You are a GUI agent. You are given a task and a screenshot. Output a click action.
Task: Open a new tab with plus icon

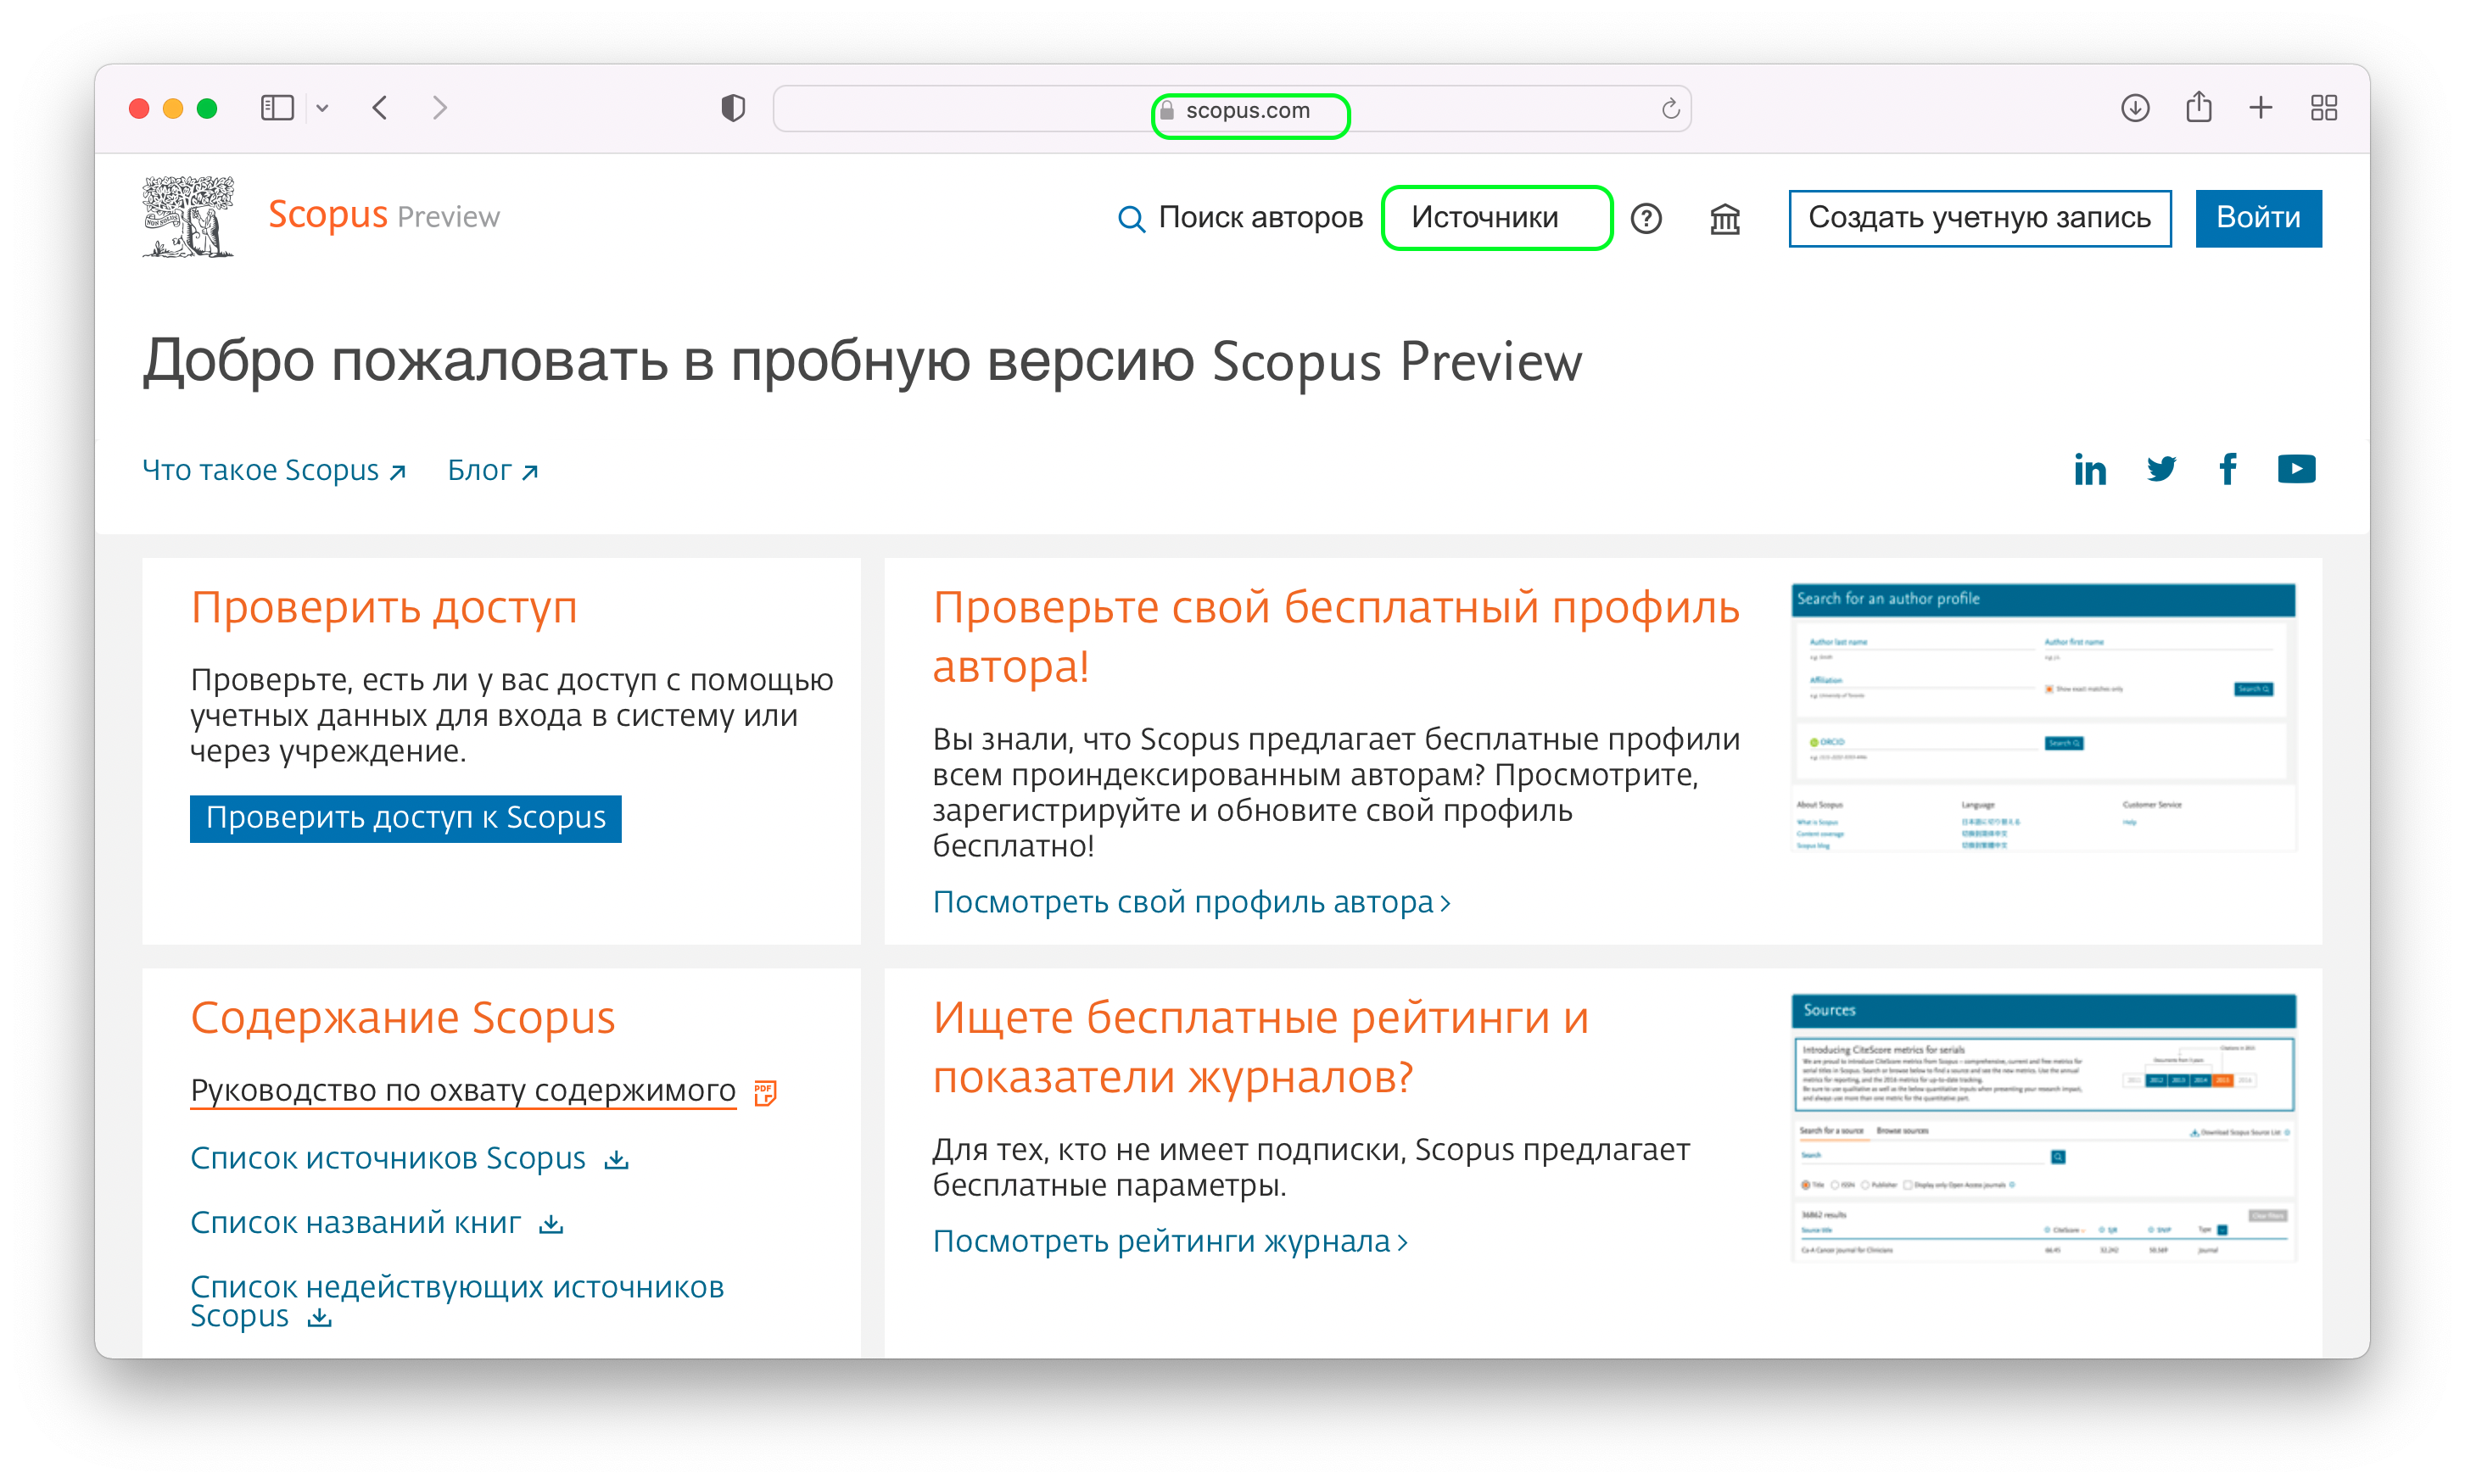2261,108
